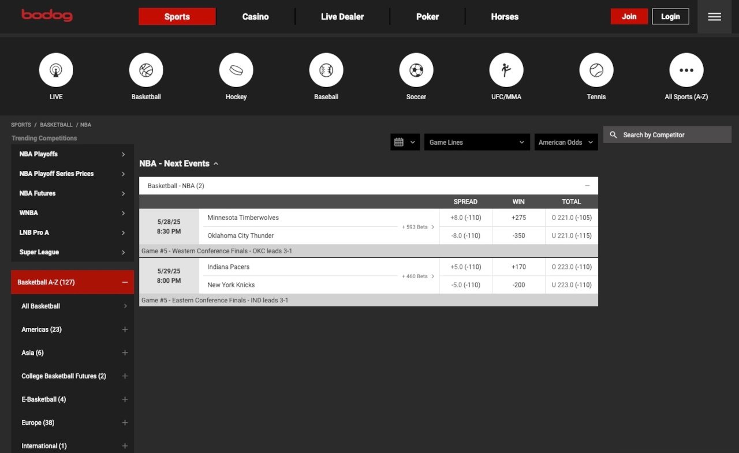Expand the Americas (23) category

125,330
